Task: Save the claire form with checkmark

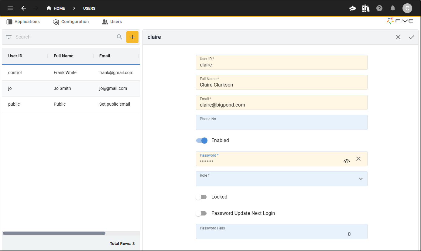Action: click(x=412, y=37)
